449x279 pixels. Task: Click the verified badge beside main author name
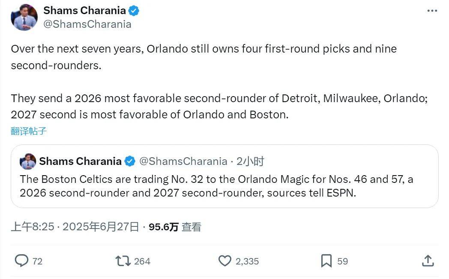[x=134, y=11]
